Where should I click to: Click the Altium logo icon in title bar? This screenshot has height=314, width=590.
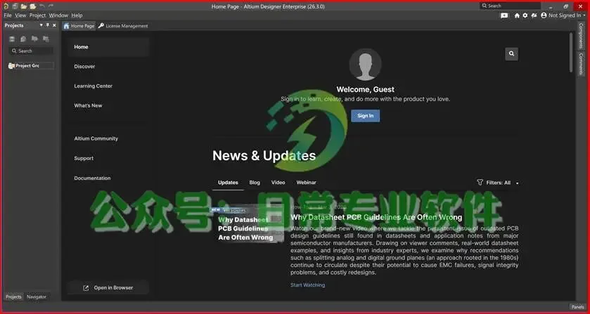pyautogui.click(x=6, y=6)
